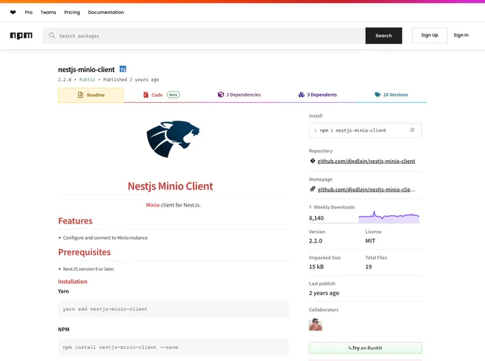Click Configure and connect to Minio instance text
This screenshot has height=361, width=485.
[105, 238]
